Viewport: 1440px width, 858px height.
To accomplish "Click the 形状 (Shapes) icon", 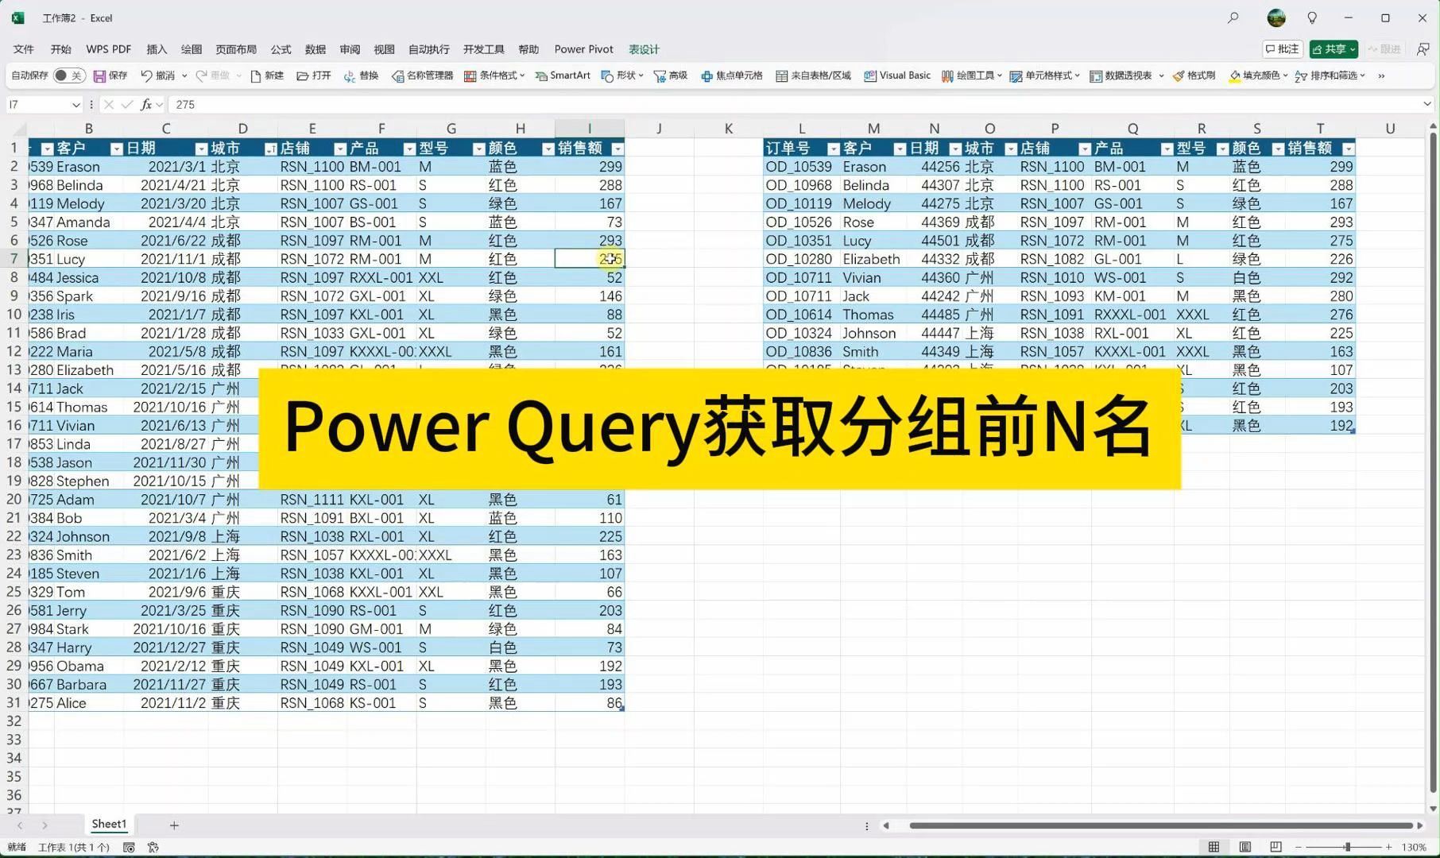I will (x=607, y=76).
